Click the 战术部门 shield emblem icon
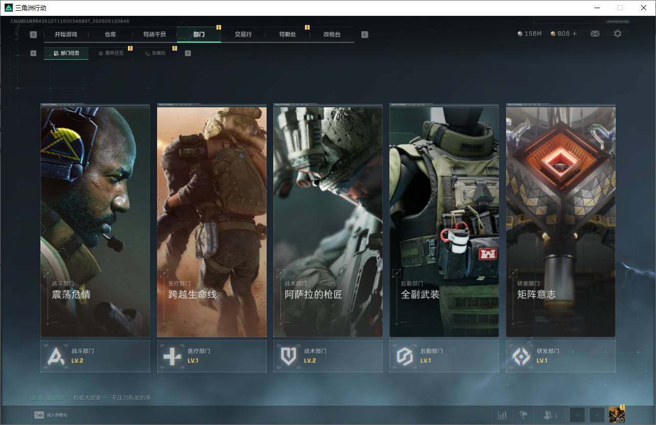This screenshot has height=425, width=656. tap(289, 356)
